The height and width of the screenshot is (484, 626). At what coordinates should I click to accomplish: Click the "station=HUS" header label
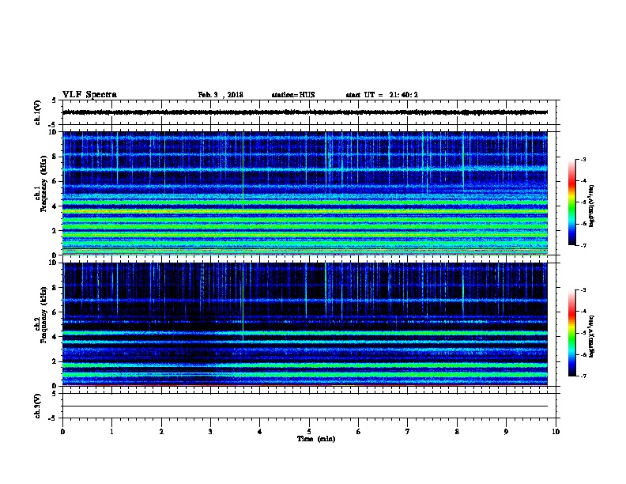pos(293,95)
